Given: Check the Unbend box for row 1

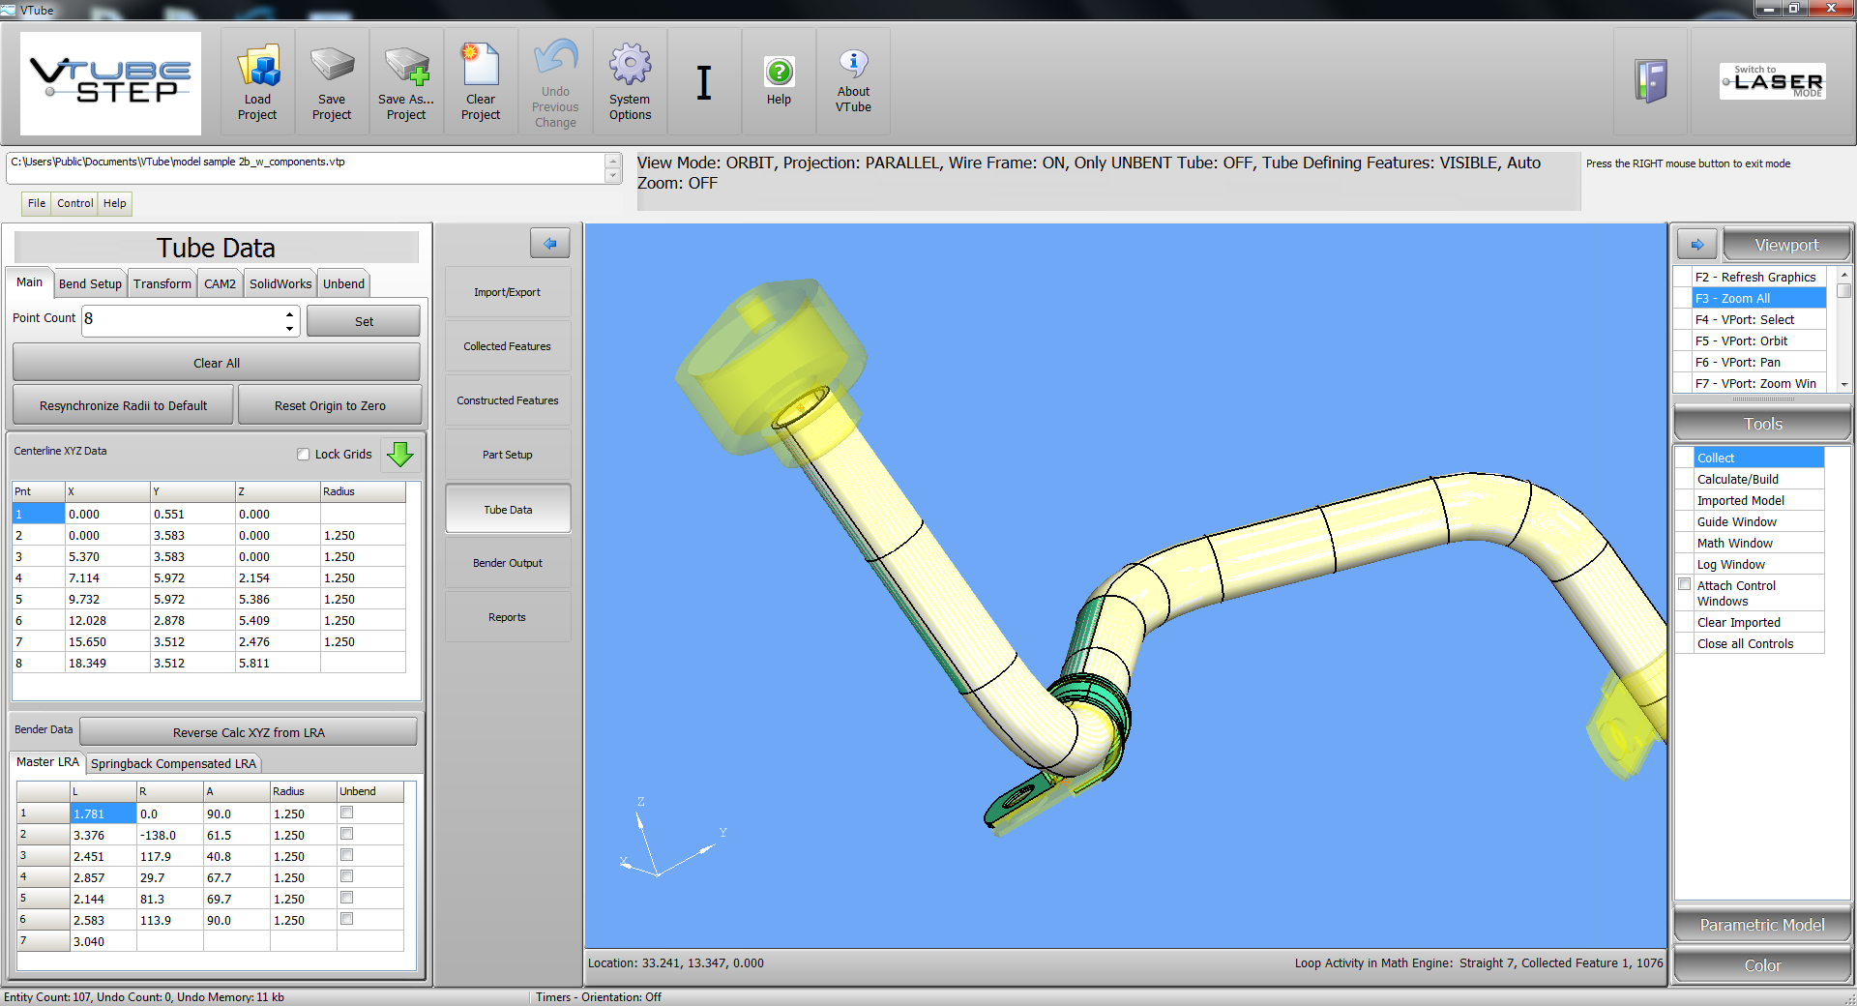Looking at the screenshot, I should 346,813.
